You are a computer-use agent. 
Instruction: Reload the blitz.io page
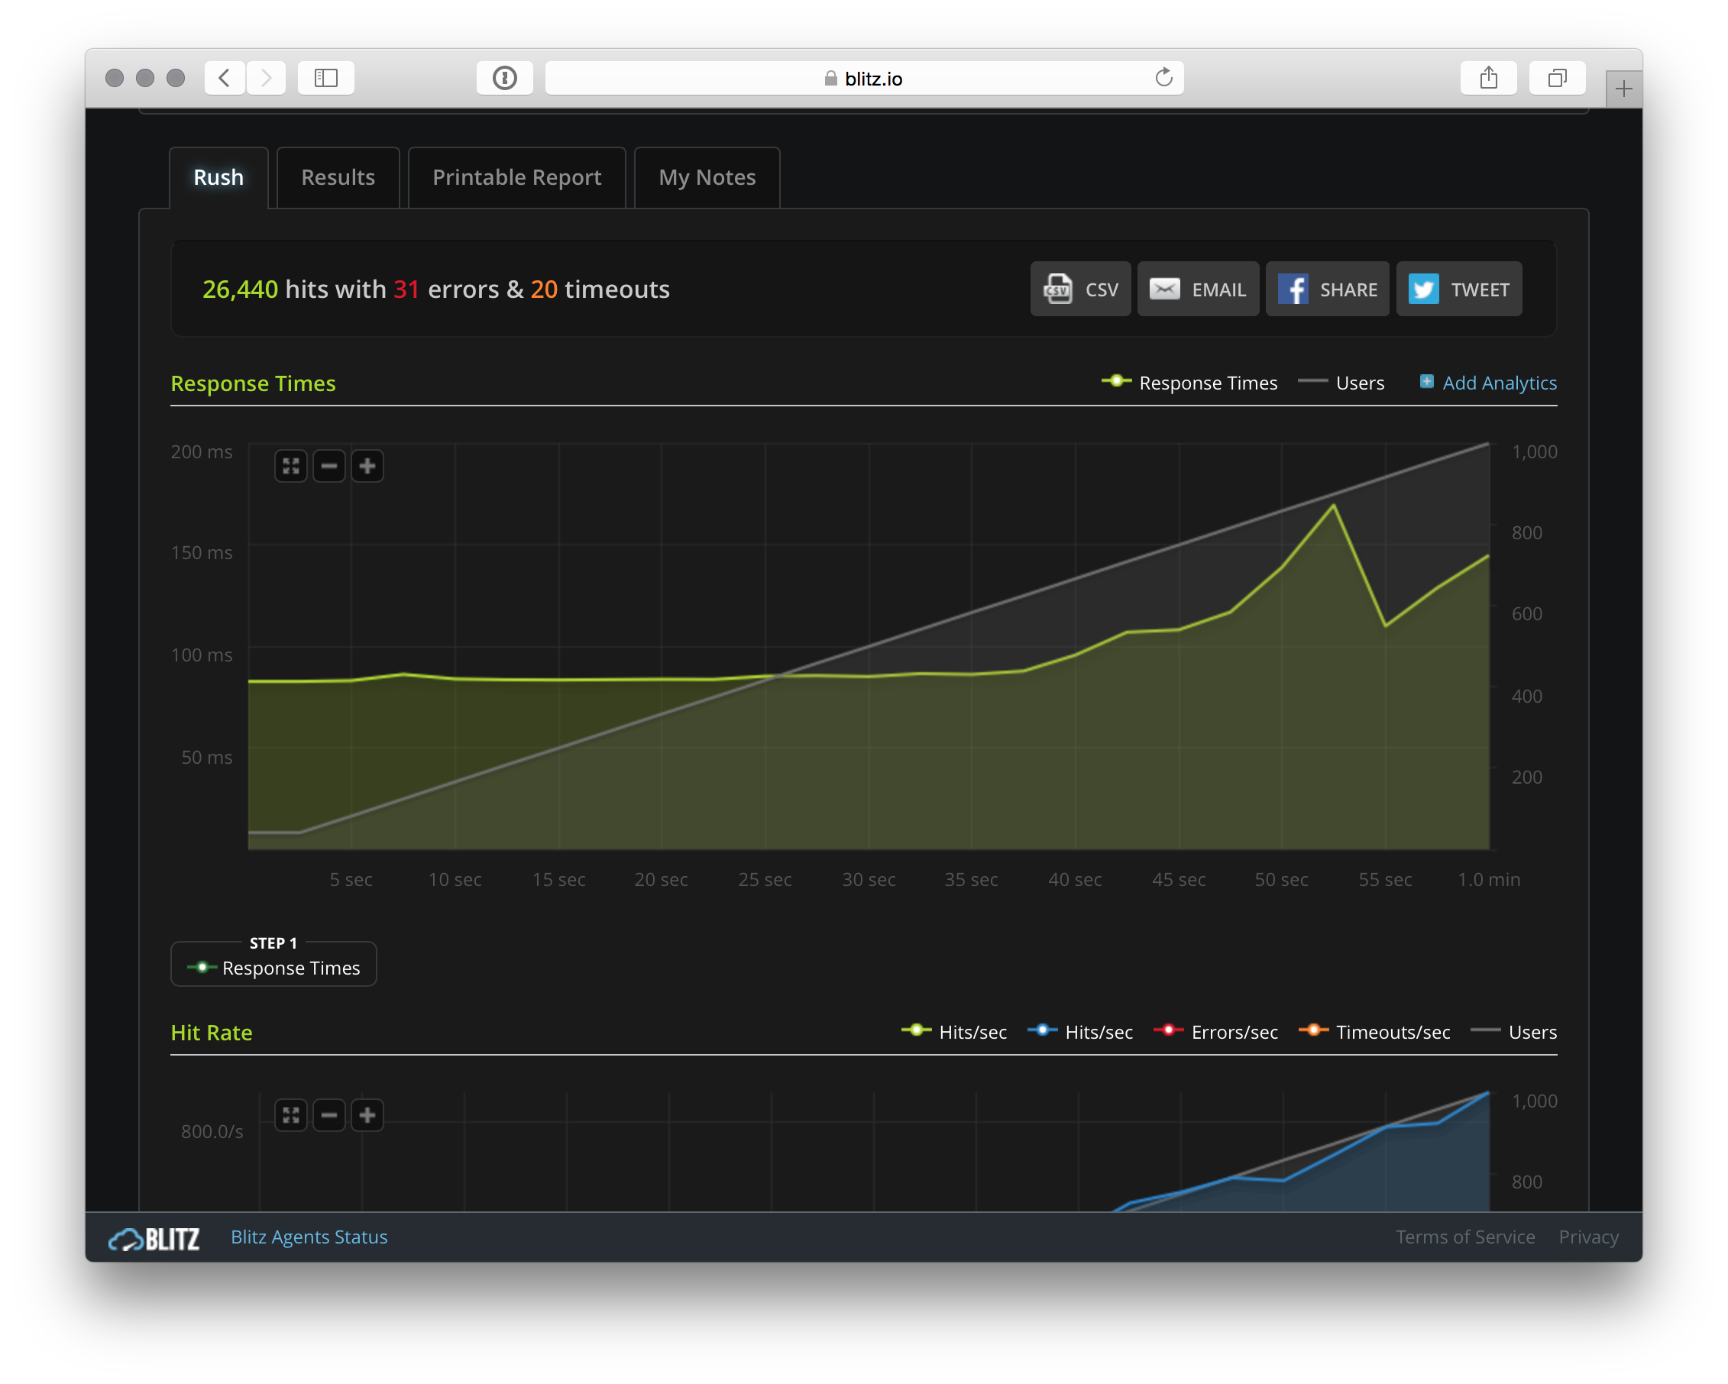pos(1163,78)
